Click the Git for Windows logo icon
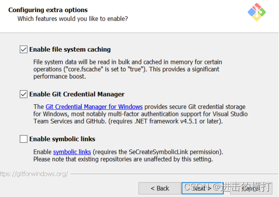279x197 pixels. pos(257,12)
